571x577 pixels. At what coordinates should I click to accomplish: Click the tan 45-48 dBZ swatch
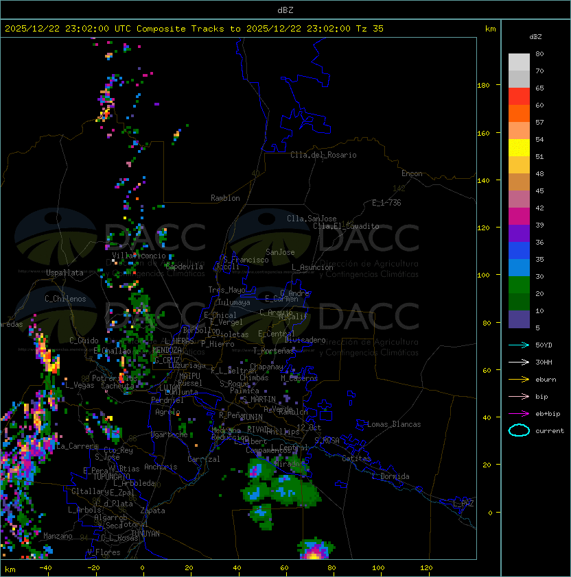coord(519,182)
